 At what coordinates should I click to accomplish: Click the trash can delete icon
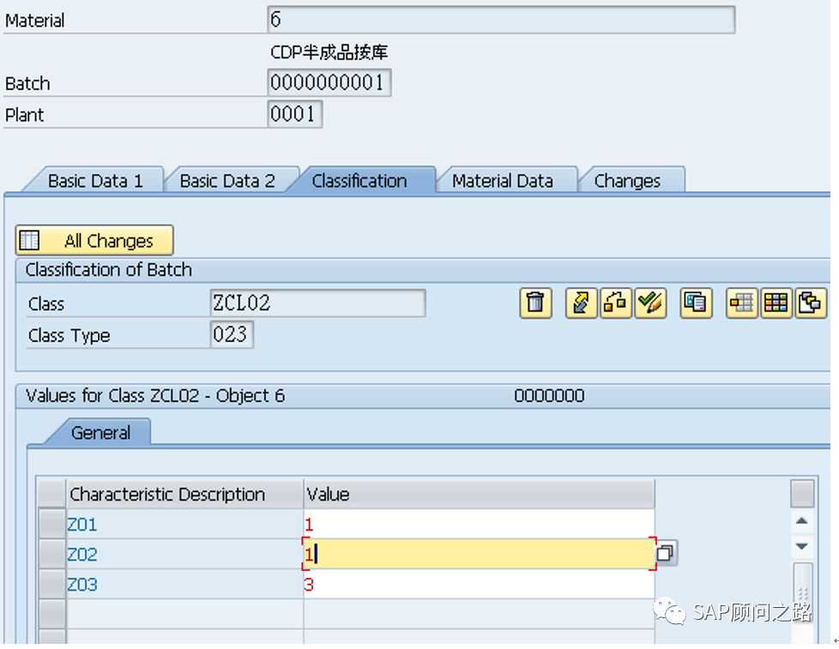[x=535, y=303]
